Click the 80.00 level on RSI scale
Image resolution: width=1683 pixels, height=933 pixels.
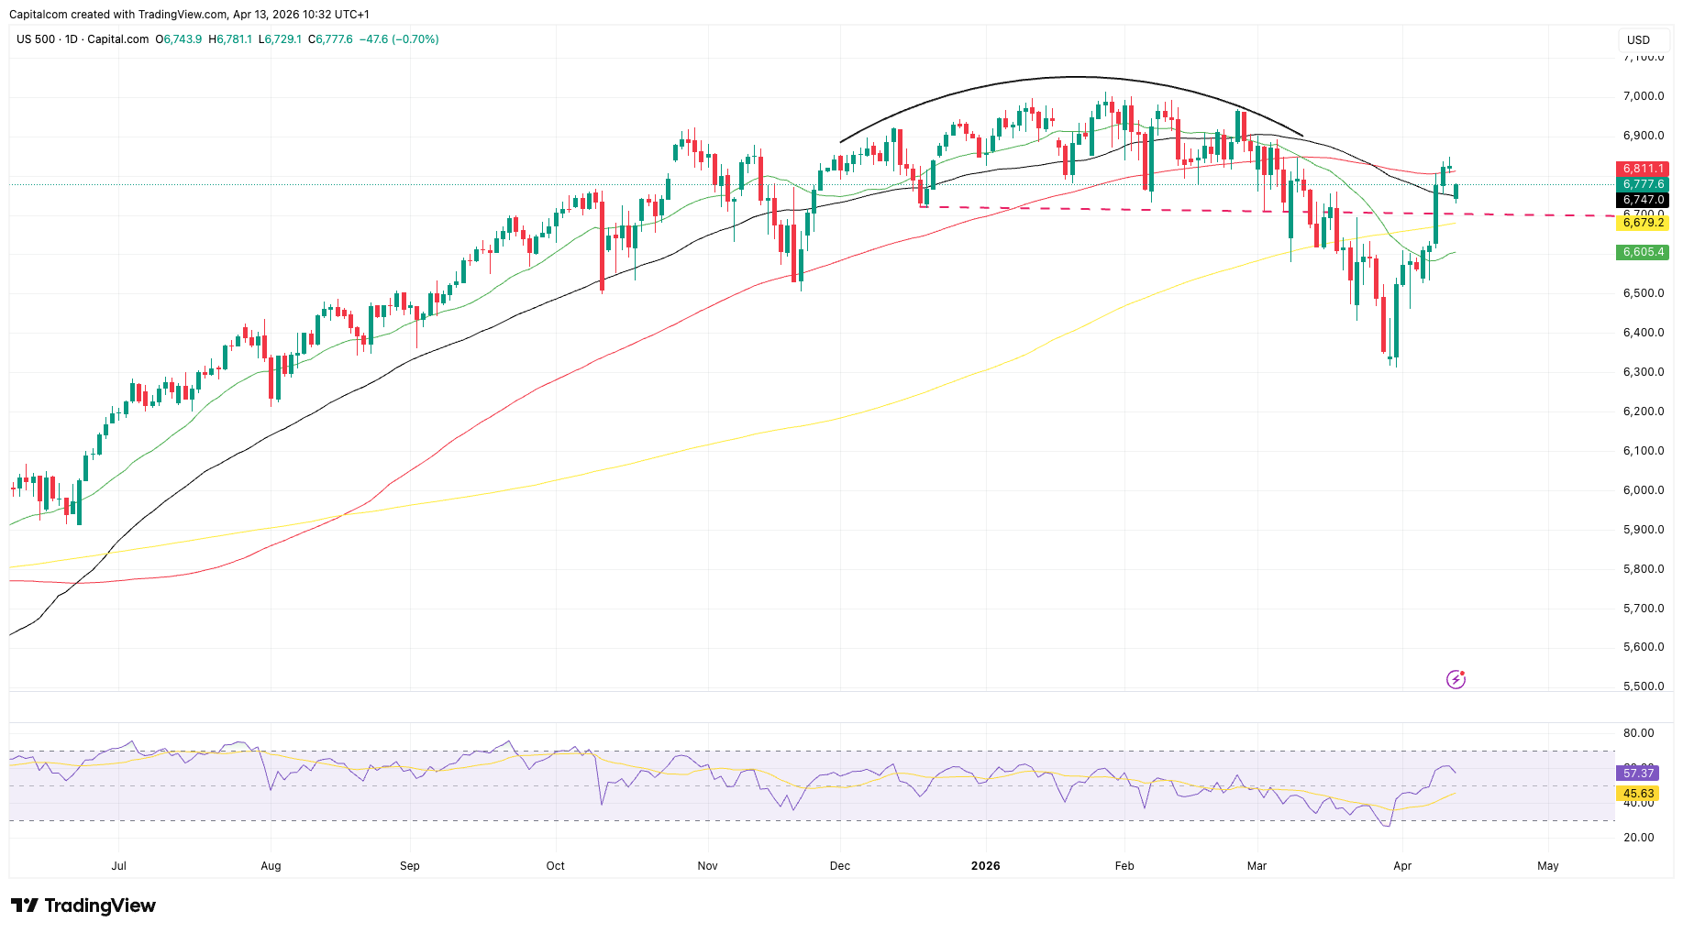coord(1638,733)
